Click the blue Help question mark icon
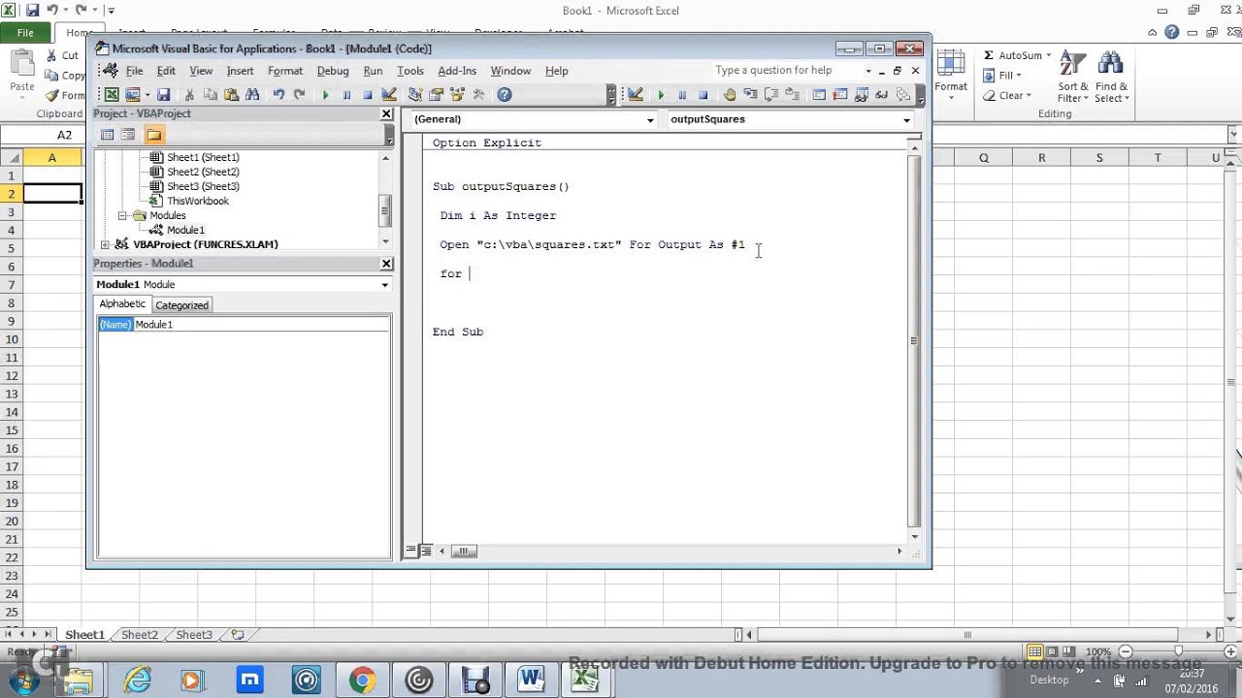This screenshot has width=1242, height=698. 505,95
